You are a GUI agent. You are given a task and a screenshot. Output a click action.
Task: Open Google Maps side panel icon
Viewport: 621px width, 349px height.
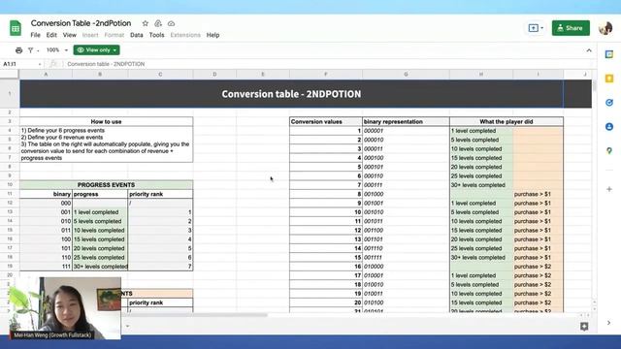click(x=609, y=151)
